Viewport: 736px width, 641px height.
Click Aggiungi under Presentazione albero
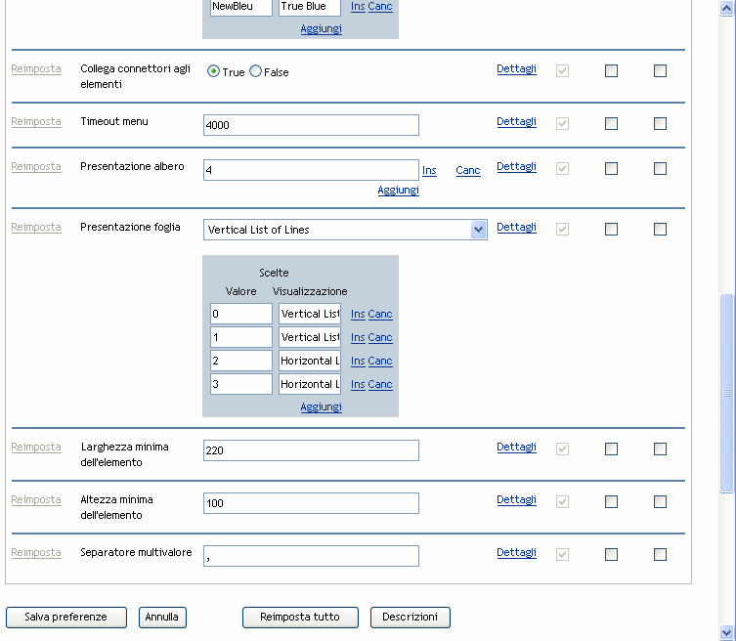tap(398, 190)
